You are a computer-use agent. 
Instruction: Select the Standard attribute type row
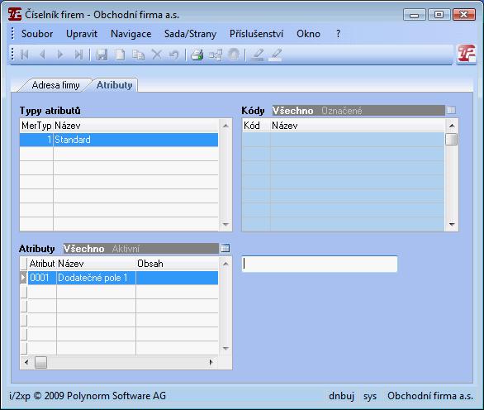[119, 140]
